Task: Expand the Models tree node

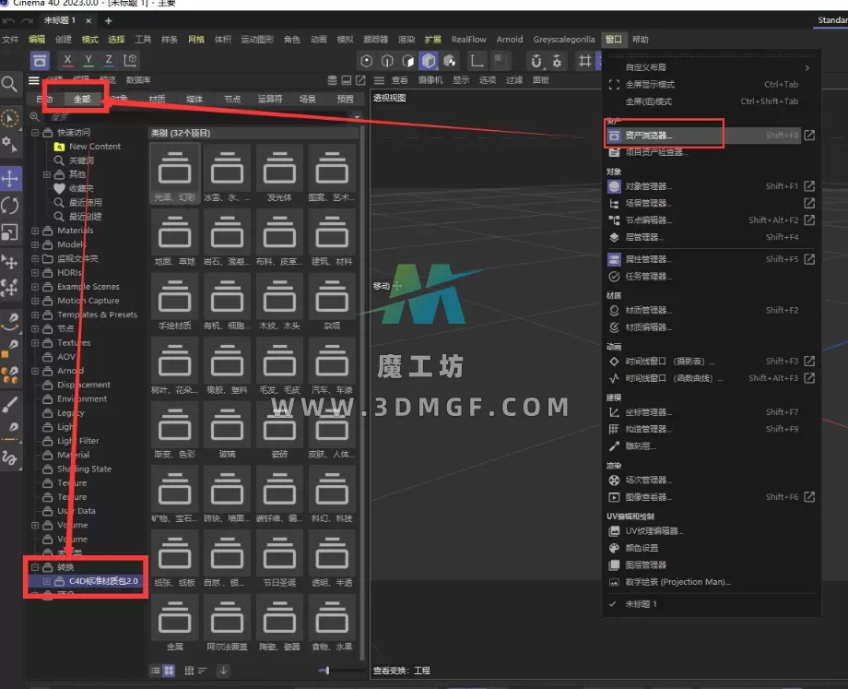Action: pyautogui.click(x=35, y=244)
